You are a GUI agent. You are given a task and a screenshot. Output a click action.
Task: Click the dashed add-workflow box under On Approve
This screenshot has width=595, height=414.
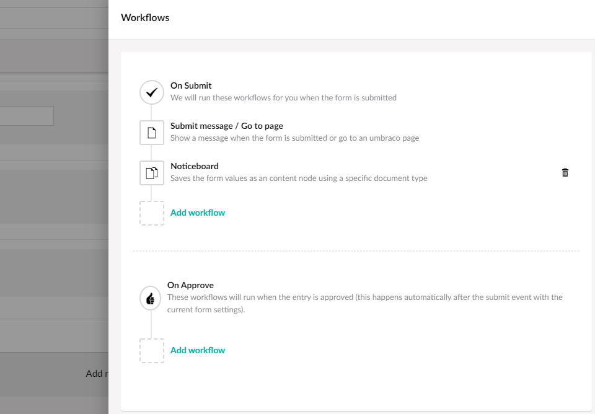151,350
